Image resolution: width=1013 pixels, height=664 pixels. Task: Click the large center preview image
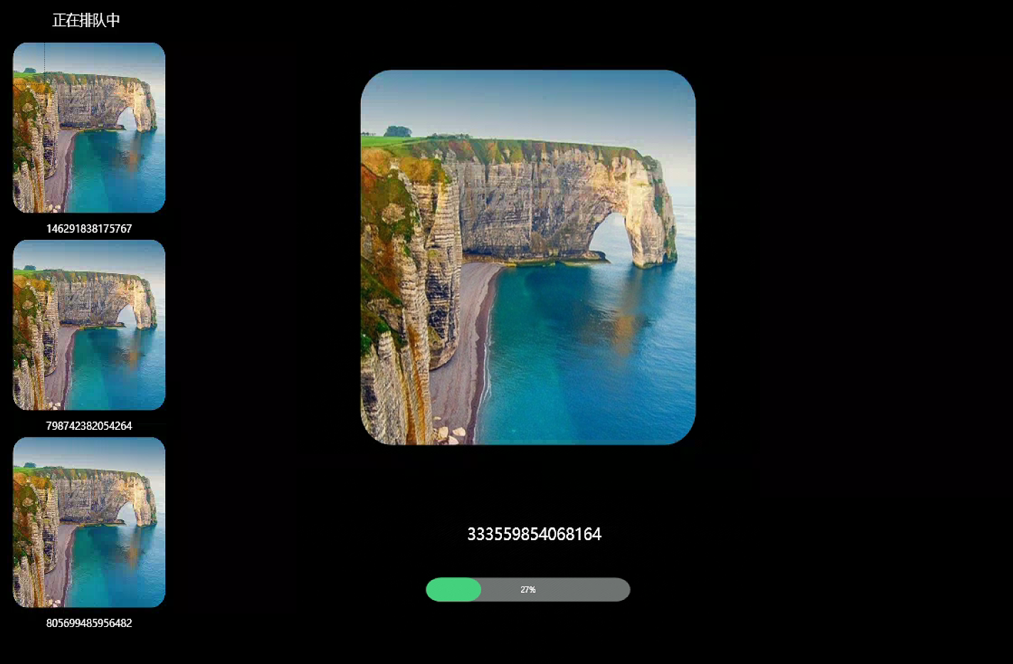point(528,257)
